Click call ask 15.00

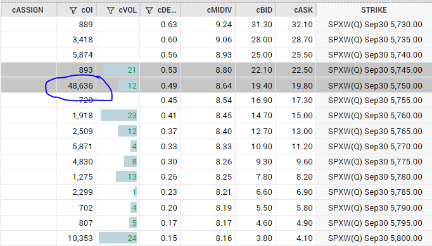click(x=302, y=116)
